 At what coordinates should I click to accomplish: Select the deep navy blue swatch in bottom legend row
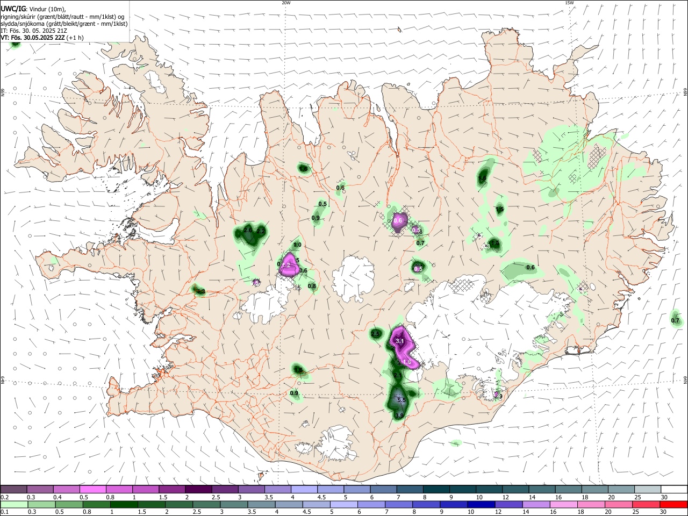(481, 504)
